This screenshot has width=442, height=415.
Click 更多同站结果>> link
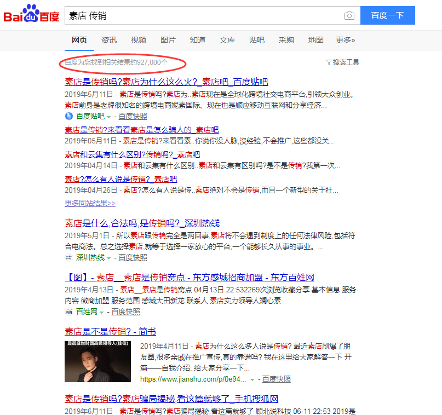click(x=90, y=203)
